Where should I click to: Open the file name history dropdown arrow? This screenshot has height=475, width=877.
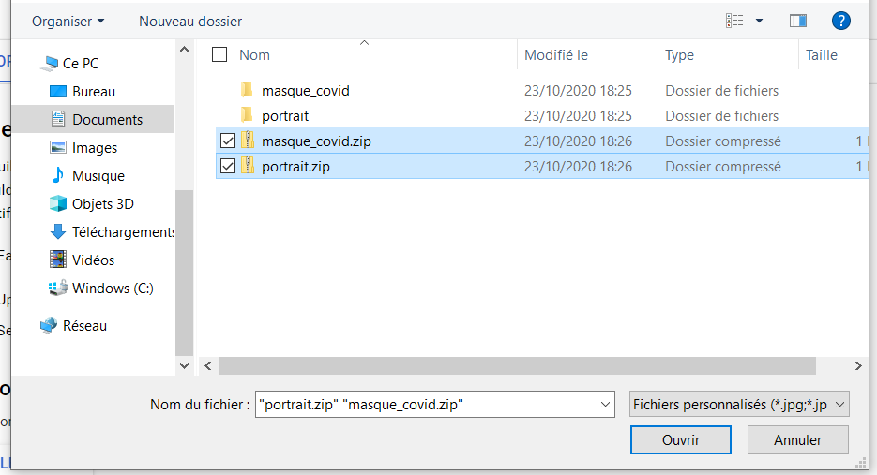[604, 404]
